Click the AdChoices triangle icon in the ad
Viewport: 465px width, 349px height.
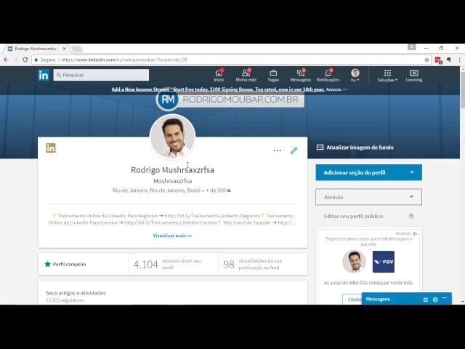click(415, 233)
